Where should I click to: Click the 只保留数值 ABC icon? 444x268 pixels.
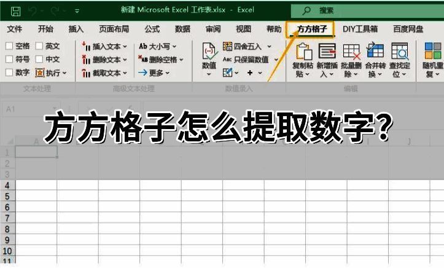[227, 60]
